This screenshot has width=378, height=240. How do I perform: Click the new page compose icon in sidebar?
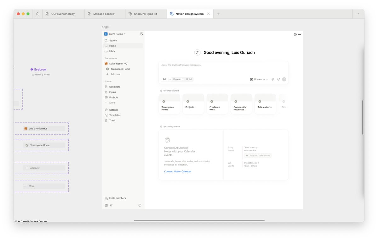[141, 34]
